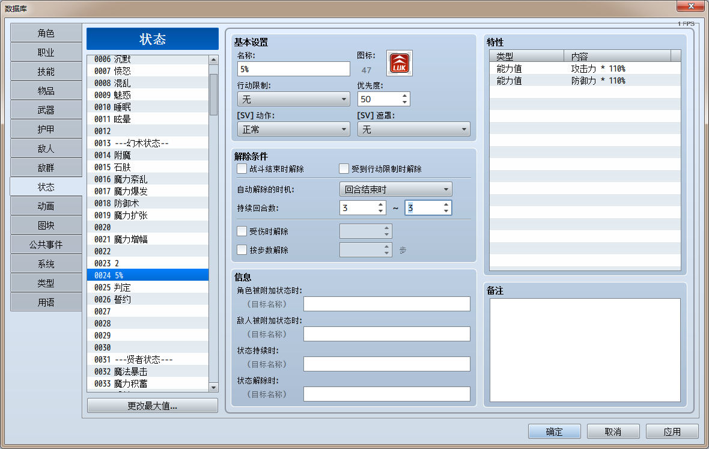The image size is (709, 449).
Task: Switch to the 角色 tab
Action: [46, 33]
